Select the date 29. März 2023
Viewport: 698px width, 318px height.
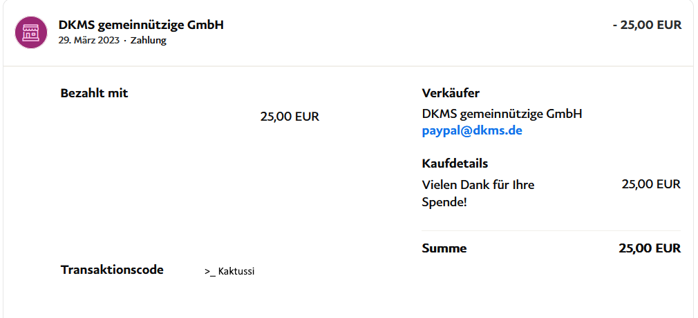pyautogui.click(x=89, y=40)
